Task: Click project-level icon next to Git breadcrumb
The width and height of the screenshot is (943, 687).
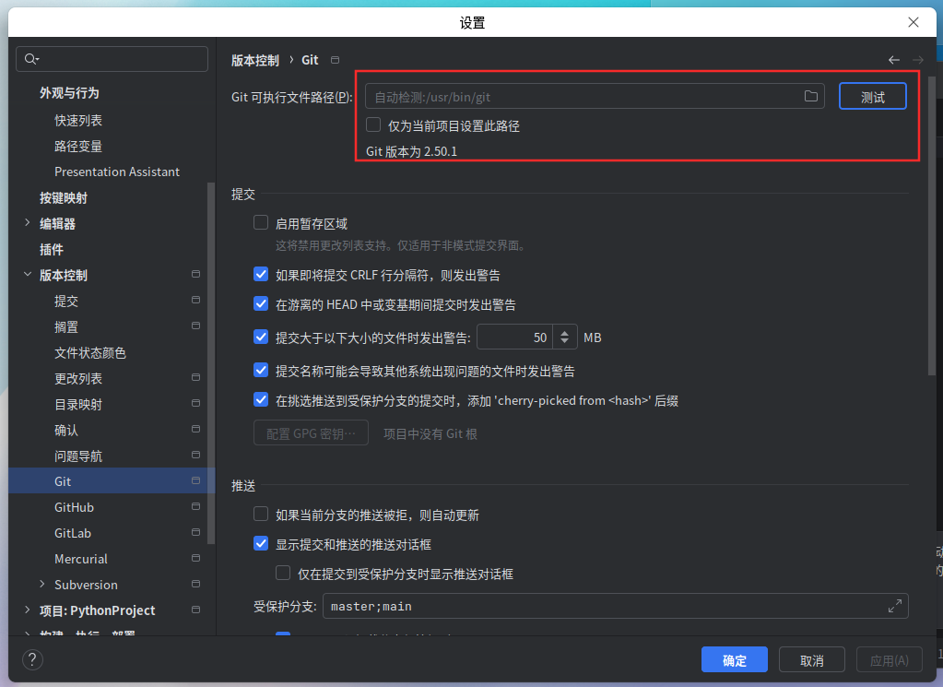Action: pyautogui.click(x=335, y=60)
